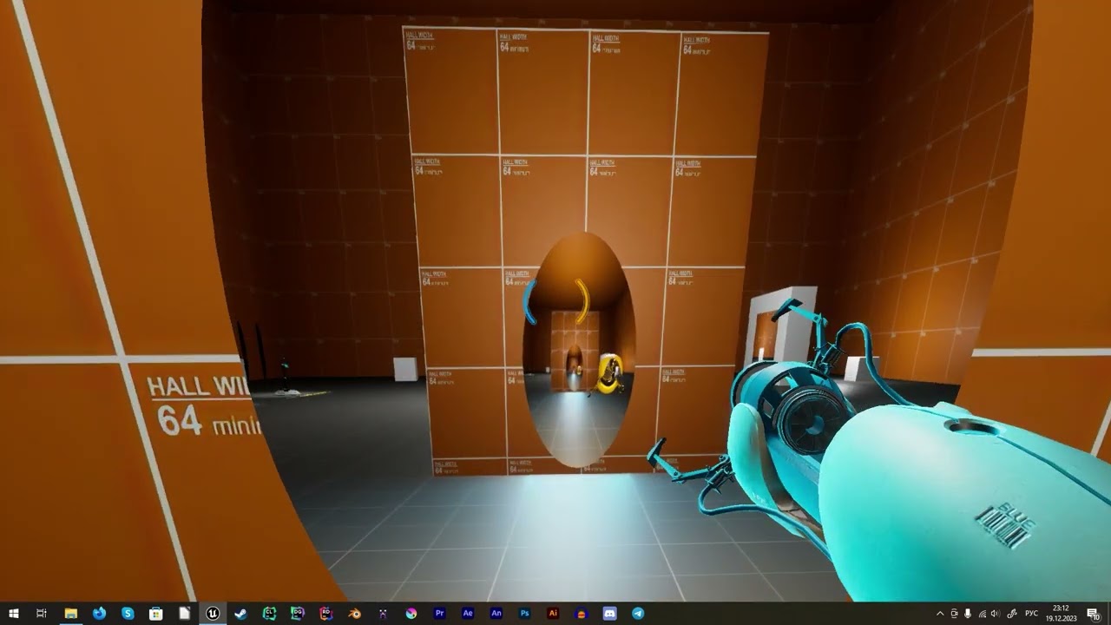The width and height of the screenshot is (1111, 625).
Task: Click the microphone tray icon
Action: click(968, 614)
